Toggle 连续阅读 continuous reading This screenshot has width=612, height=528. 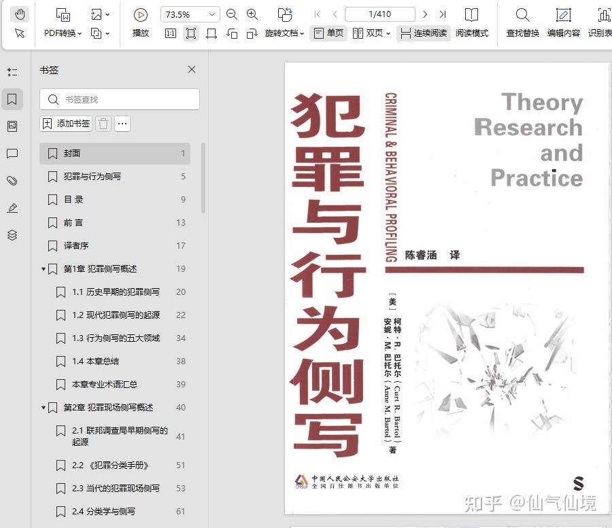coord(424,33)
